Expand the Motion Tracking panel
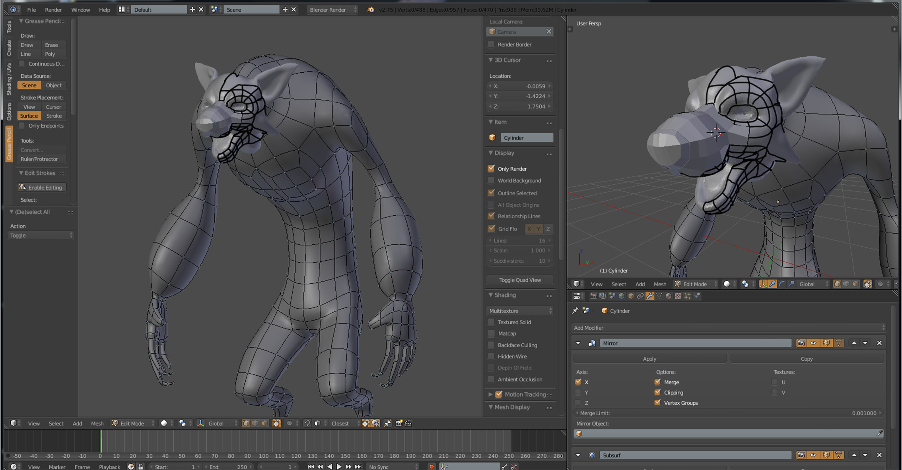Screen dimensions: 902x470 pos(490,394)
